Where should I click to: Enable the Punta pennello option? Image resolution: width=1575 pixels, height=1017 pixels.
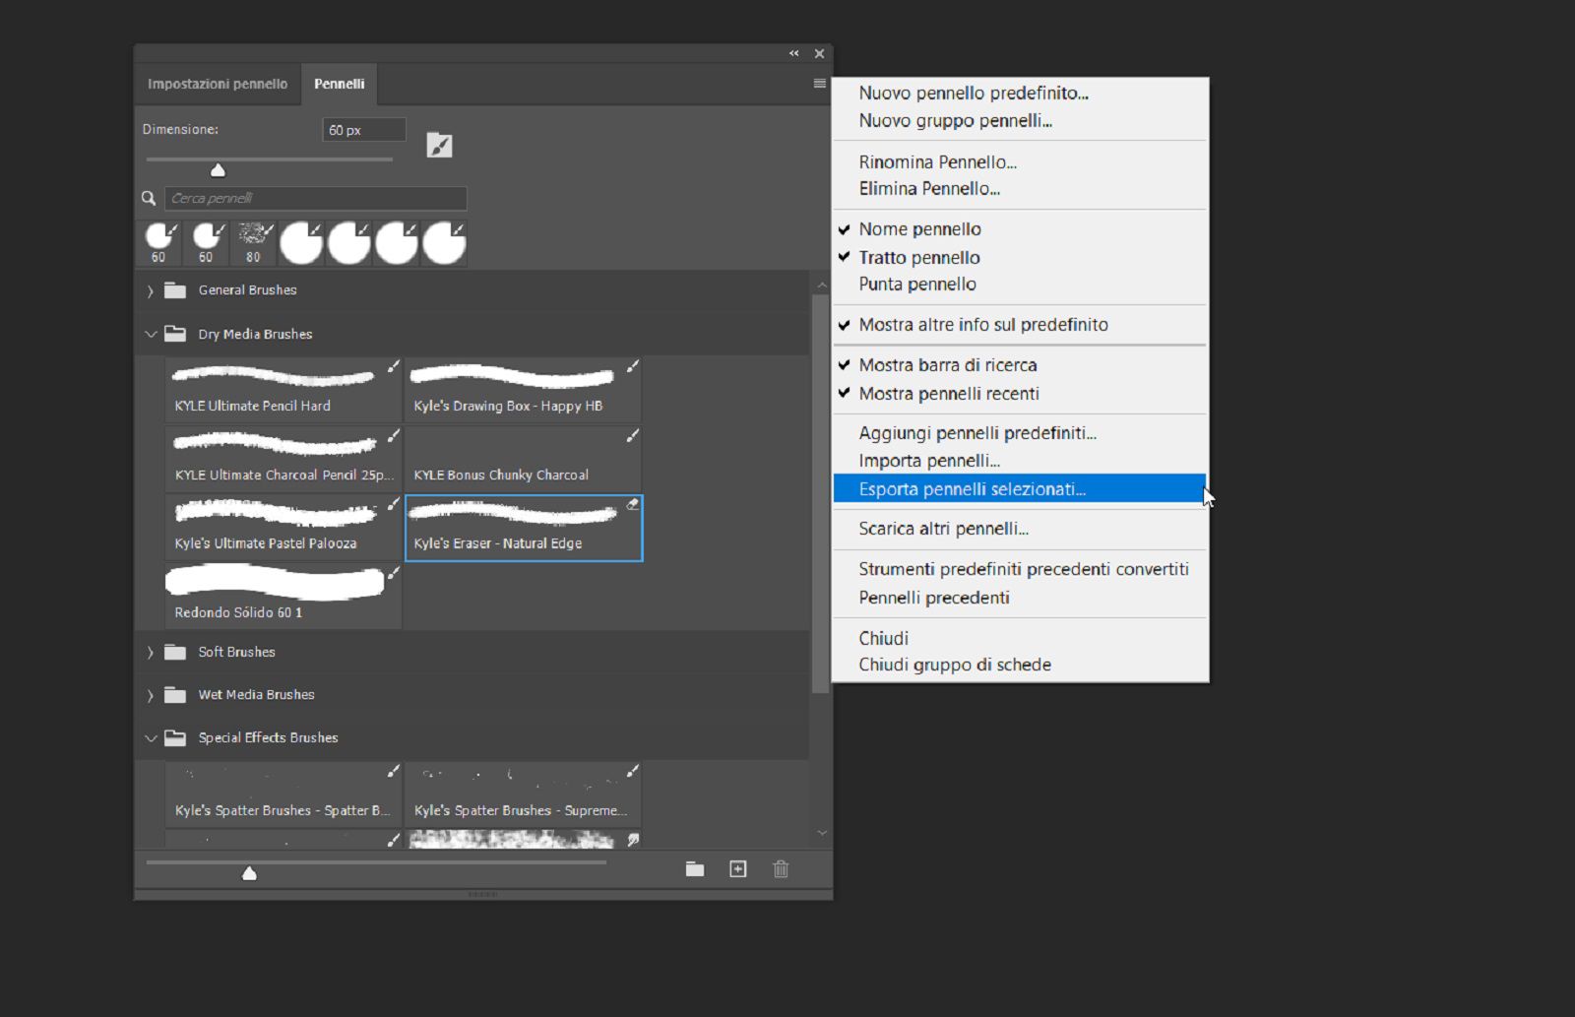coord(1020,285)
